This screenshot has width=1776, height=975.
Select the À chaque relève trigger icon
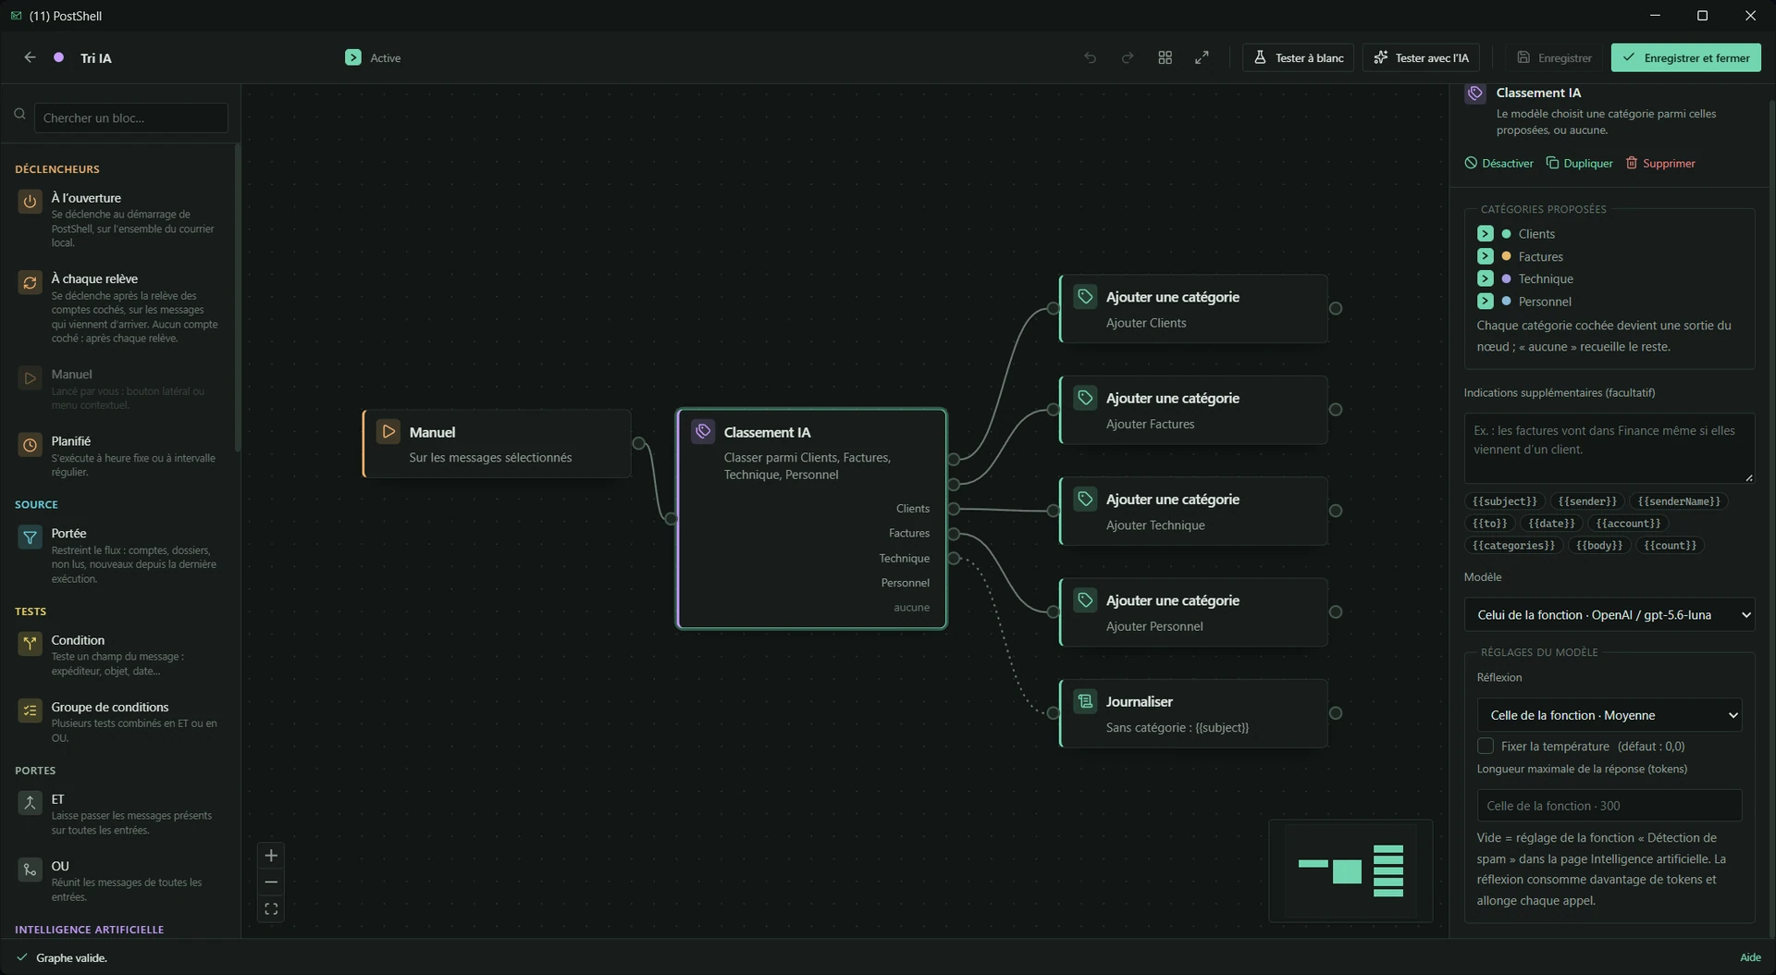[x=30, y=282]
